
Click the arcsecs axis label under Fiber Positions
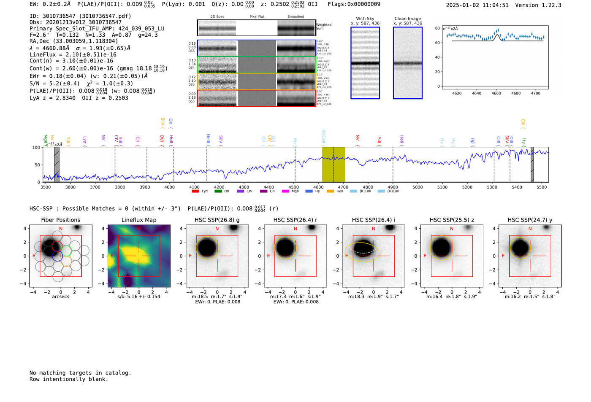61,297
